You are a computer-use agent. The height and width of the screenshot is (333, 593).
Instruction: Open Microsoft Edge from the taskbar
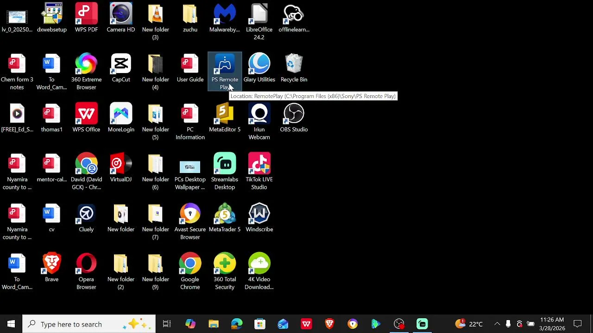(237, 324)
